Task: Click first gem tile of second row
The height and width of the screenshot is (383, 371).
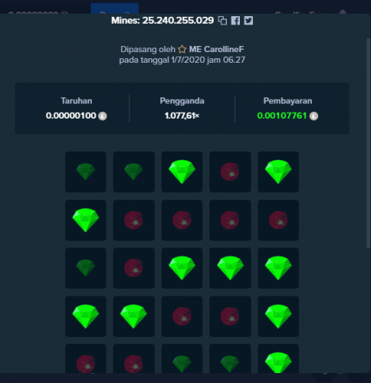Action: pyautogui.click(x=86, y=220)
